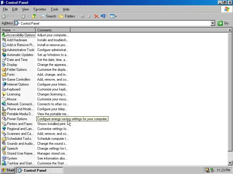Expand the Address bar dropdown arrow
This screenshot has height=174, width=233.
click(x=213, y=23)
